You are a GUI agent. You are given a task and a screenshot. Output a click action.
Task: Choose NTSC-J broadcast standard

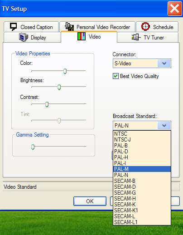142,140
